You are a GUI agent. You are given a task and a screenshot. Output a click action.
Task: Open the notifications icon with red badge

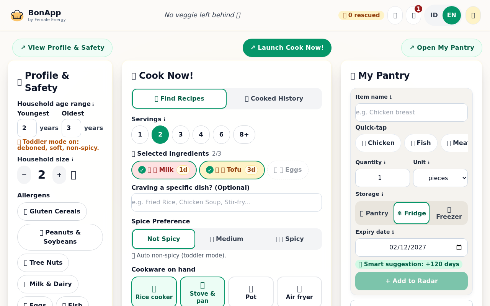[413, 15]
